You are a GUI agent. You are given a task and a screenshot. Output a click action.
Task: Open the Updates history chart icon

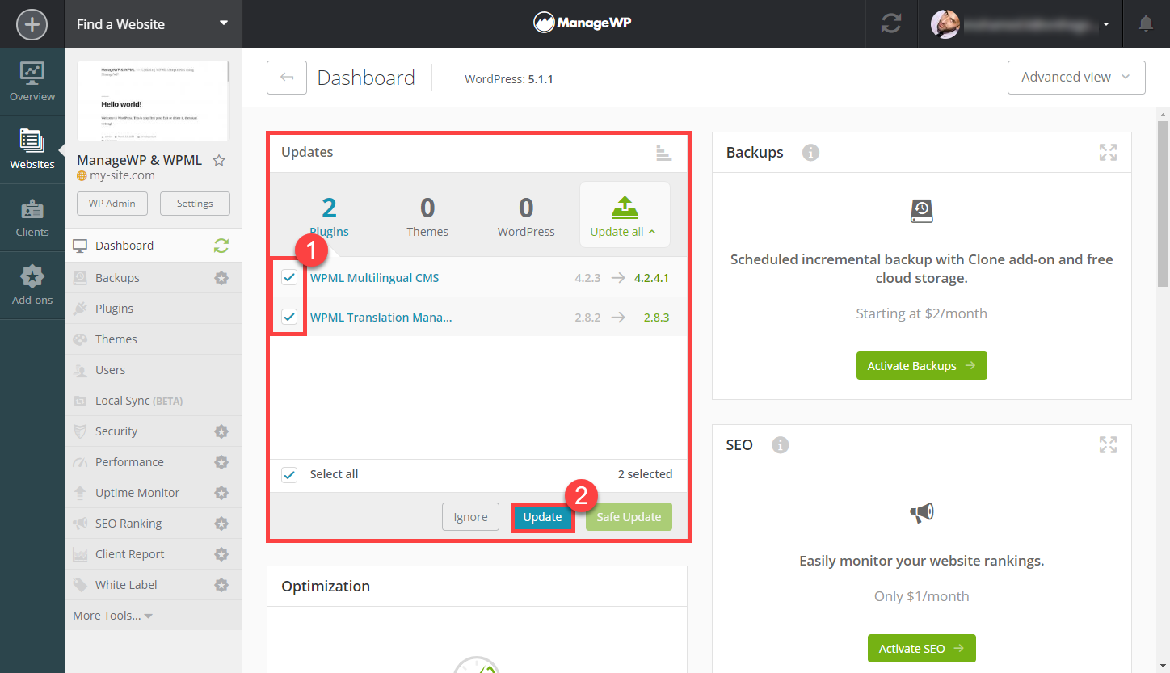click(664, 153)
